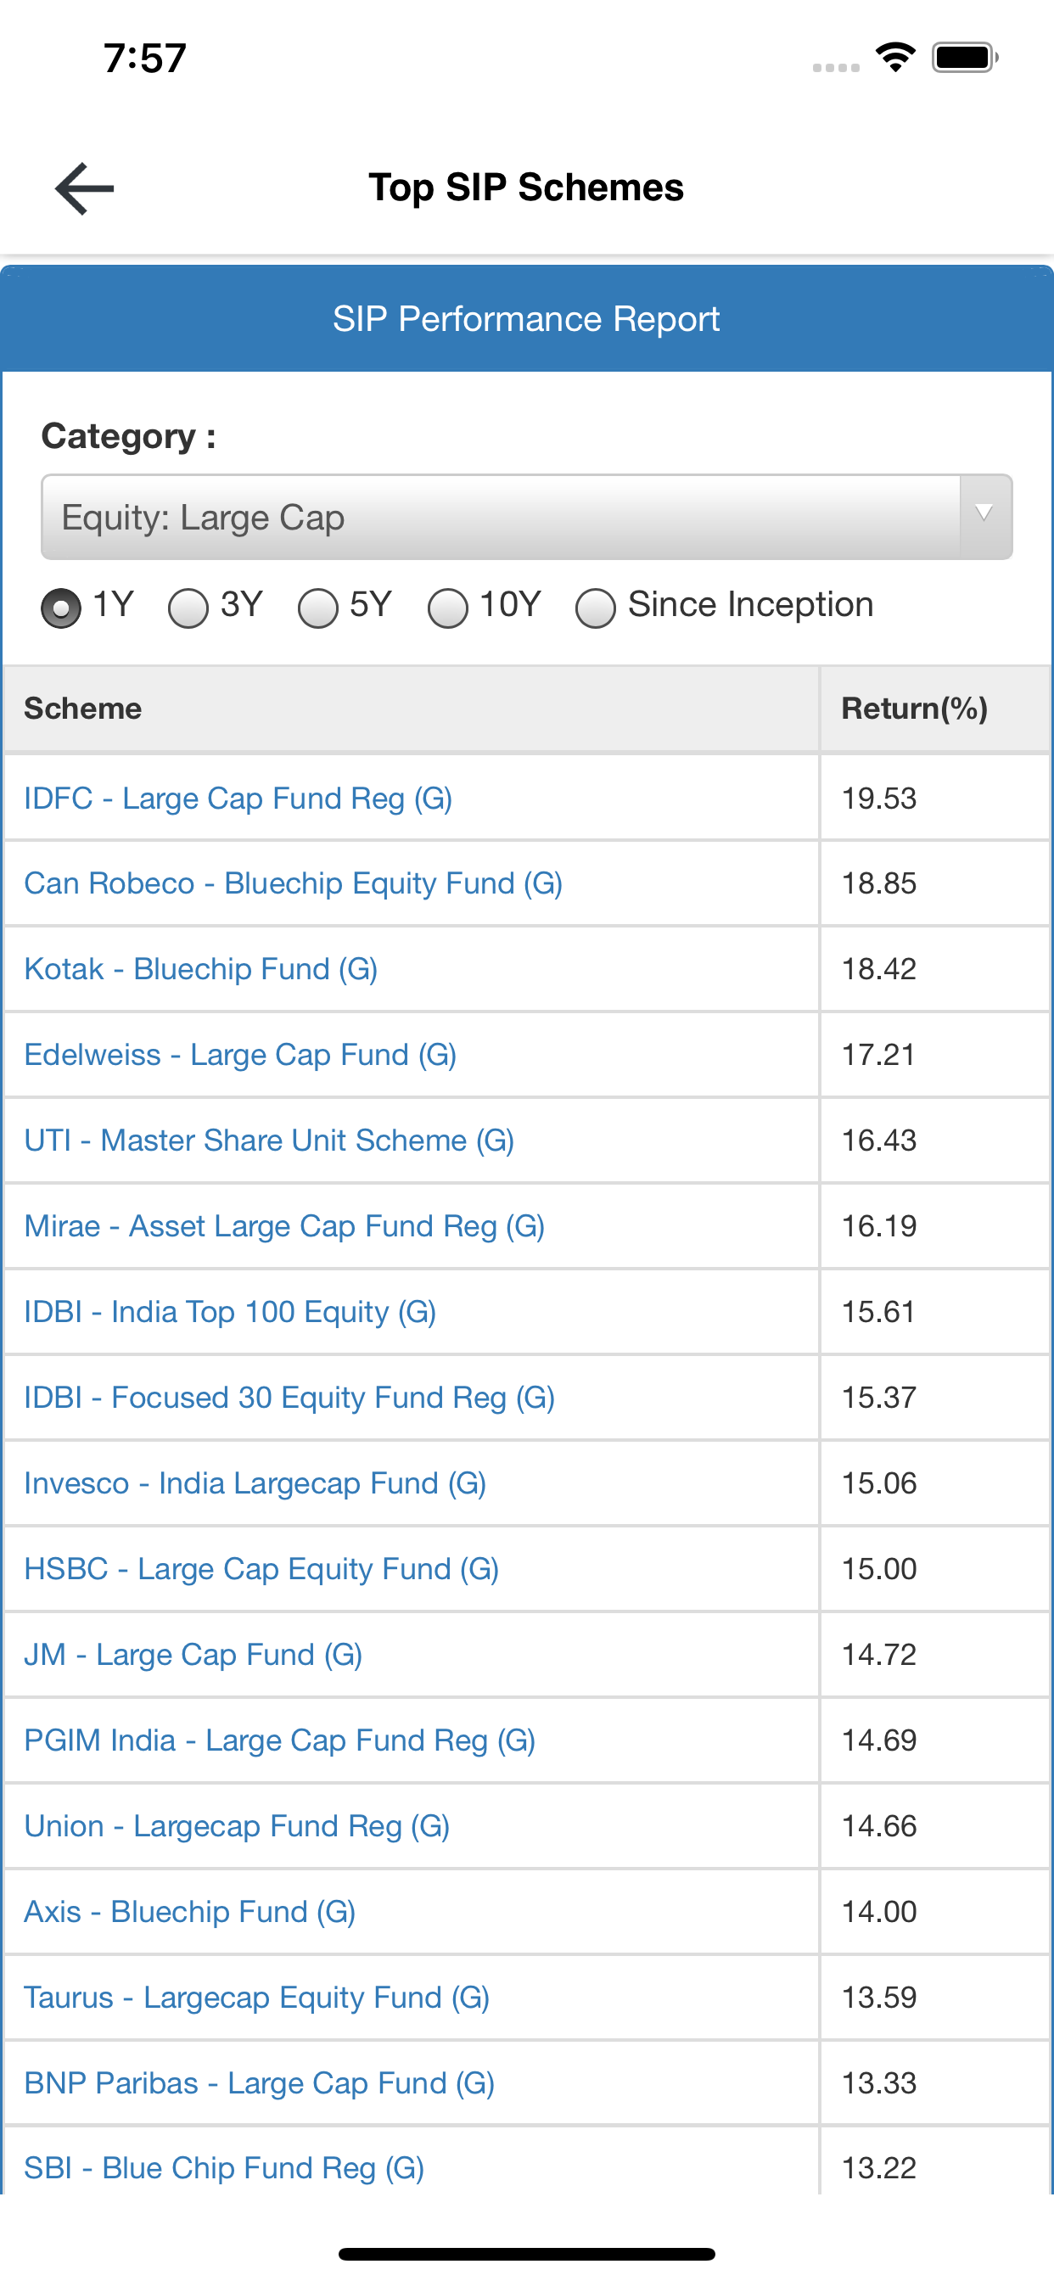Open HSBC - Large Cap Equity Fund (G)
1054x2281 pixels.
click(x=261, y=1569)
